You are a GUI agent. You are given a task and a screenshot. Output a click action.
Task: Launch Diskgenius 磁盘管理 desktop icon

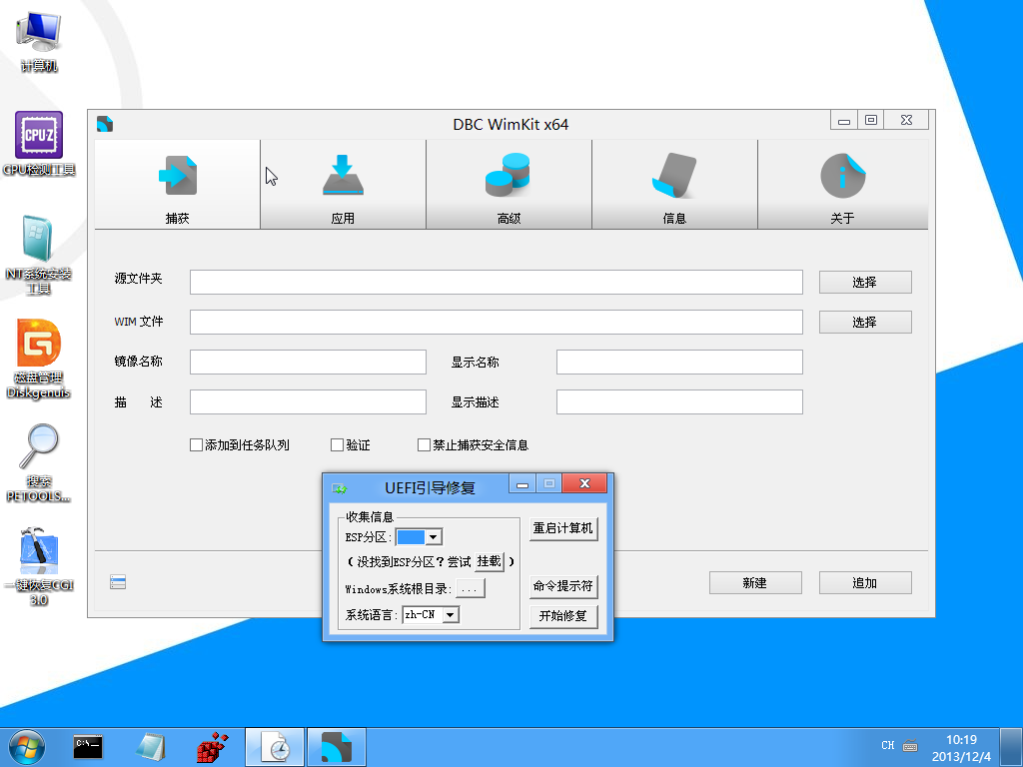tap(39, 359)
